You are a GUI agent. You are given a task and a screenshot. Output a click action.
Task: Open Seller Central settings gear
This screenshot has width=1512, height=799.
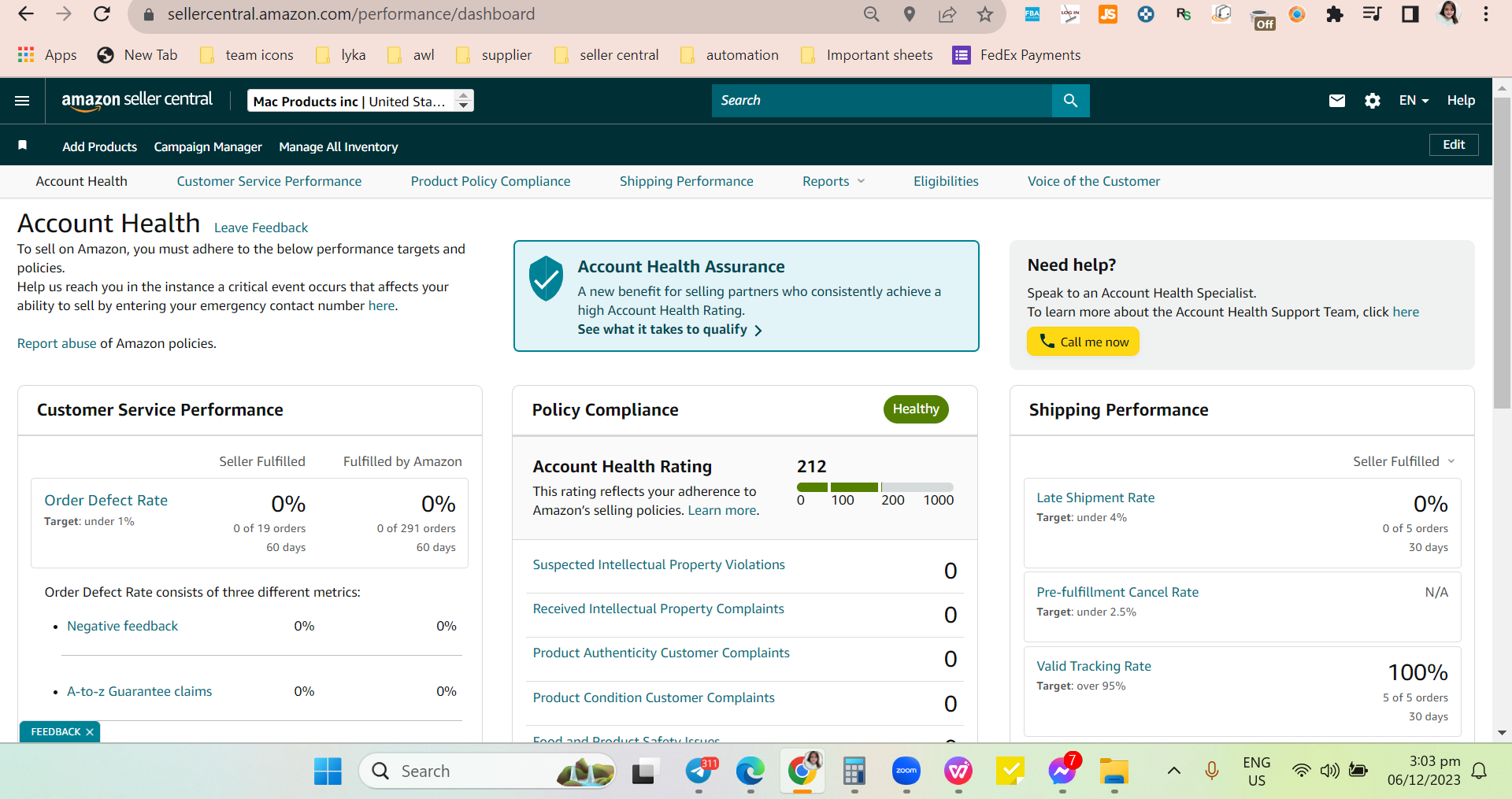coord(1373,101)
